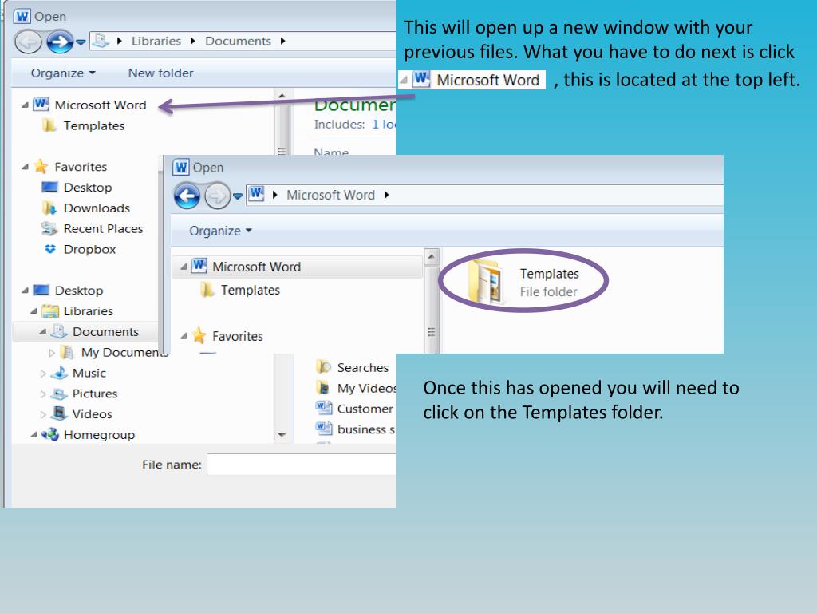This screenshot has height=613, width=817.
Task: Click scroll up arrow in back navigation pane
Action: point(282,96)
